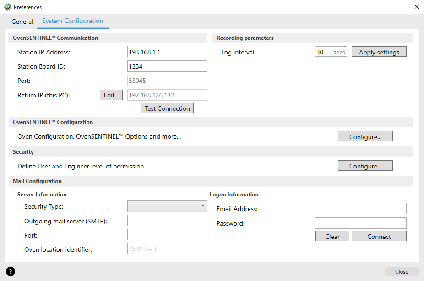
Task: Click the "Outgoing mail server (SMTP):" label
Action: pyautogui.click(x=66, y=221)
